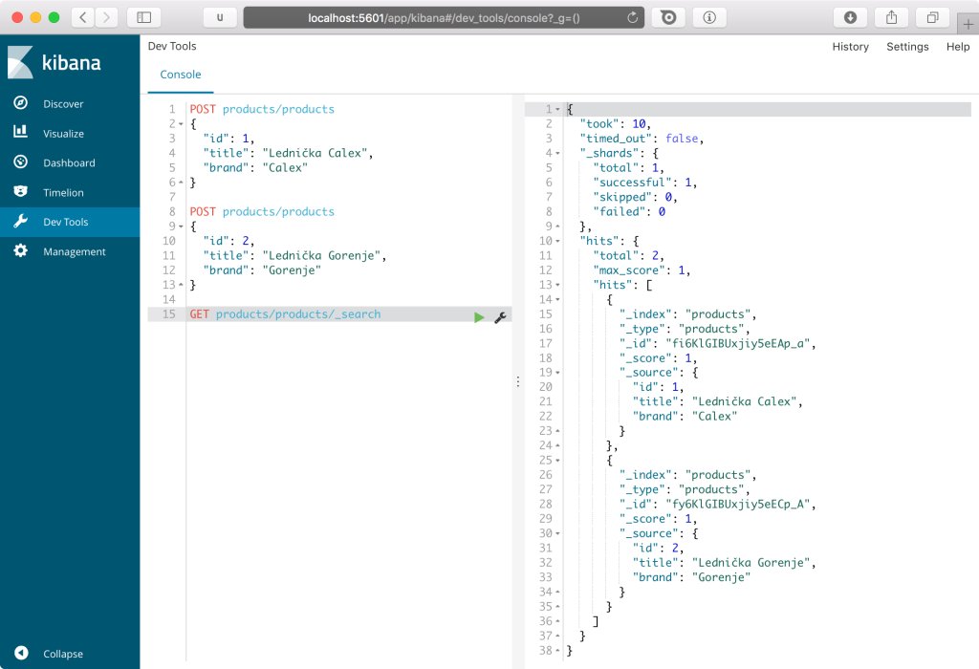
Task: Click the info circle extension icon
Action: [709, 17]
